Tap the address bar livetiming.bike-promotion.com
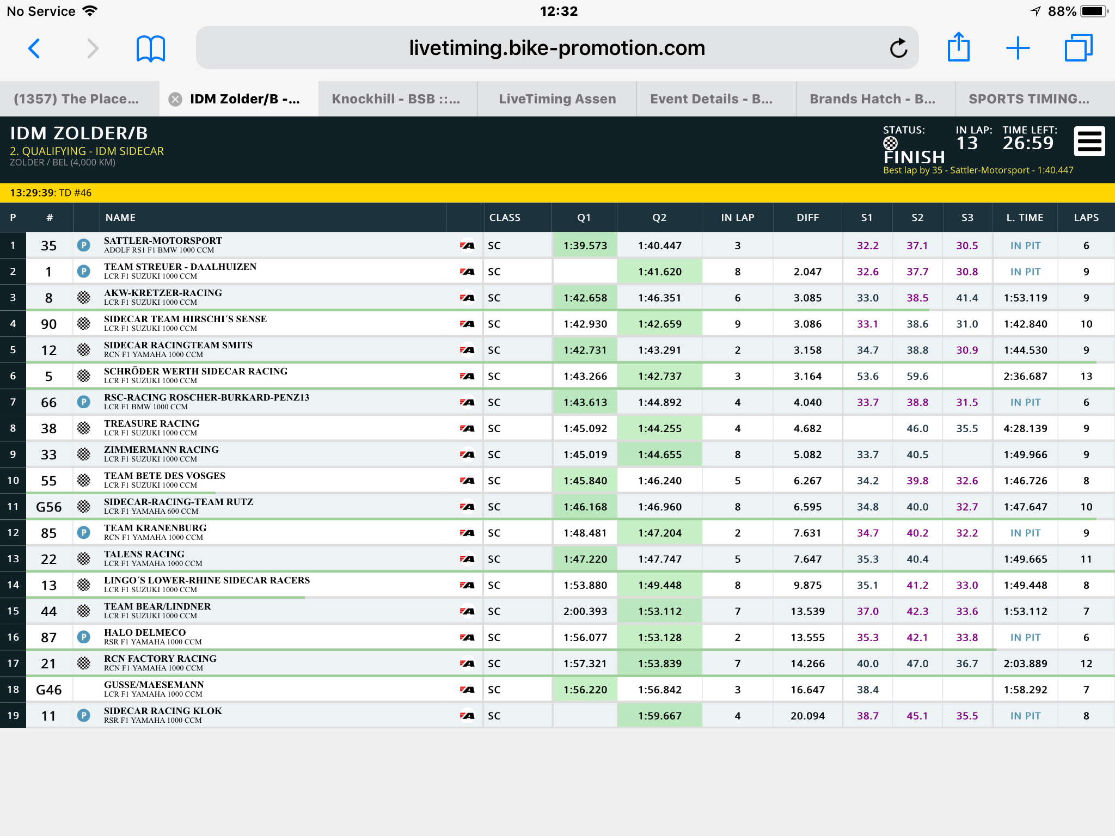 point(557,48)
